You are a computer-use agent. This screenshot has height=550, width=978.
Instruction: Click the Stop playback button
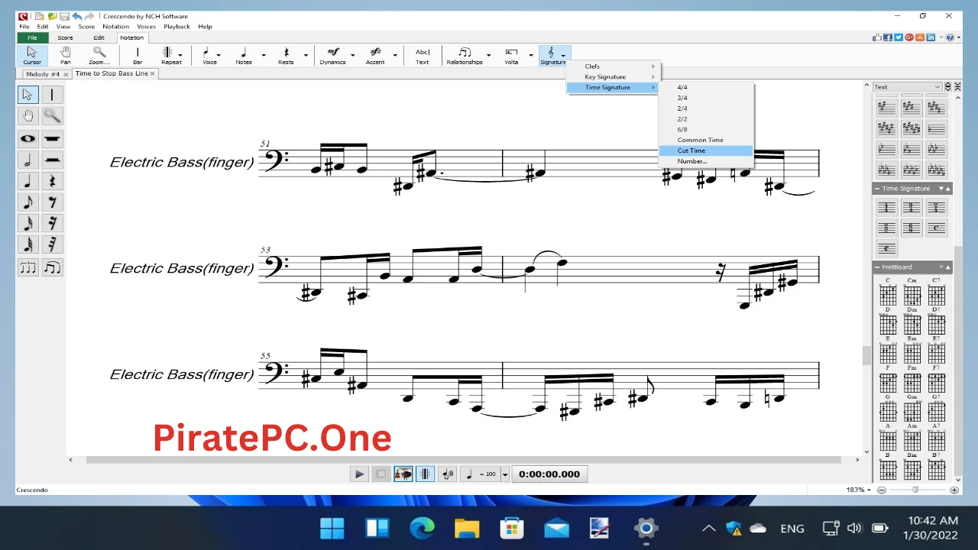coord(381,474)
